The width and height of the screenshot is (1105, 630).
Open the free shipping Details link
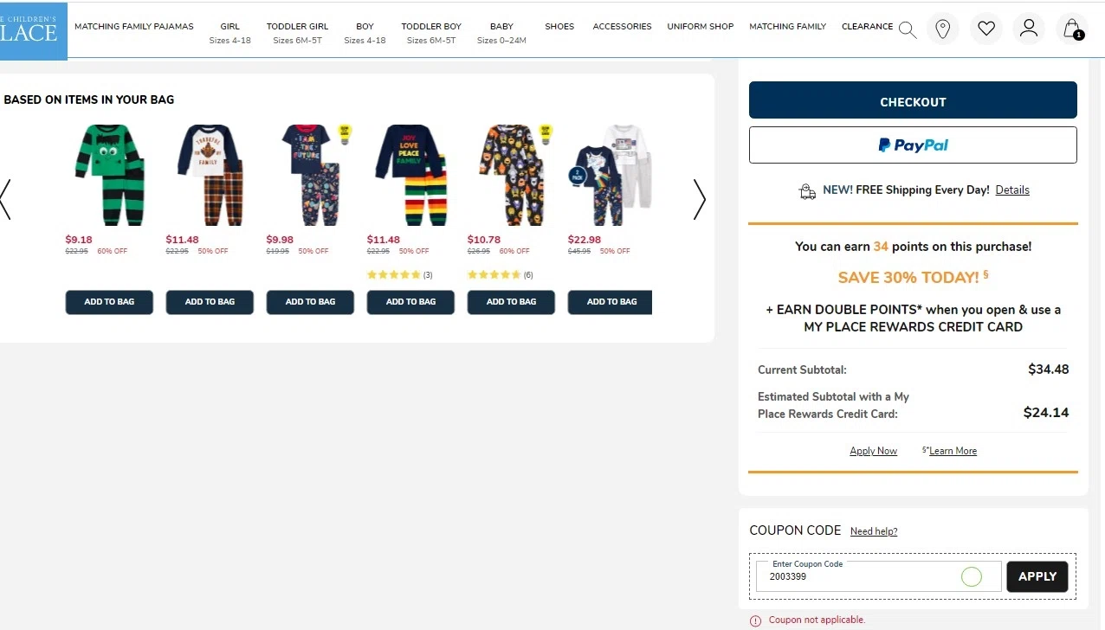[x=1012, y=190]
